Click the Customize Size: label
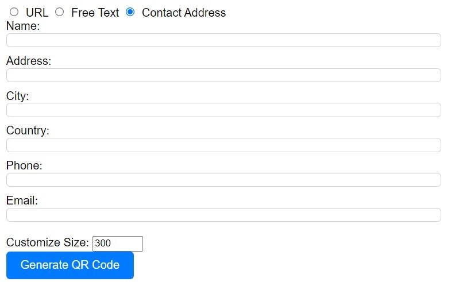Screen dimensions: 451x282 click(48, 242)
